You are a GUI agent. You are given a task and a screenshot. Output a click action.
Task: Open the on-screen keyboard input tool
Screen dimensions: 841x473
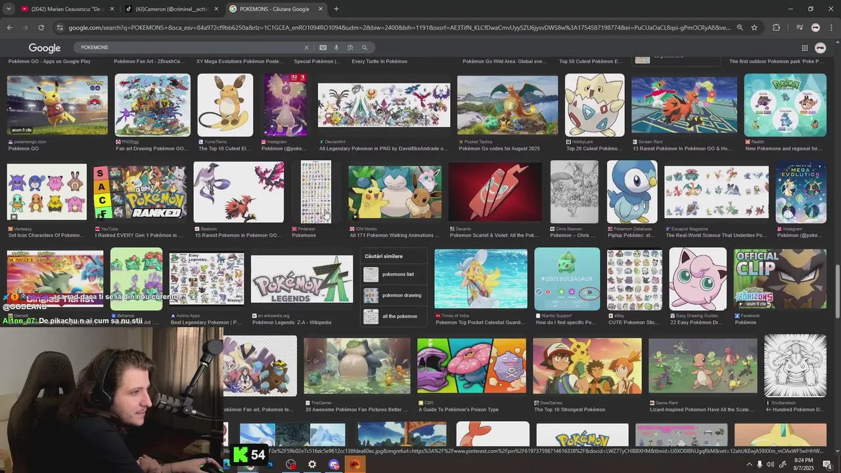tap(323, 47)
